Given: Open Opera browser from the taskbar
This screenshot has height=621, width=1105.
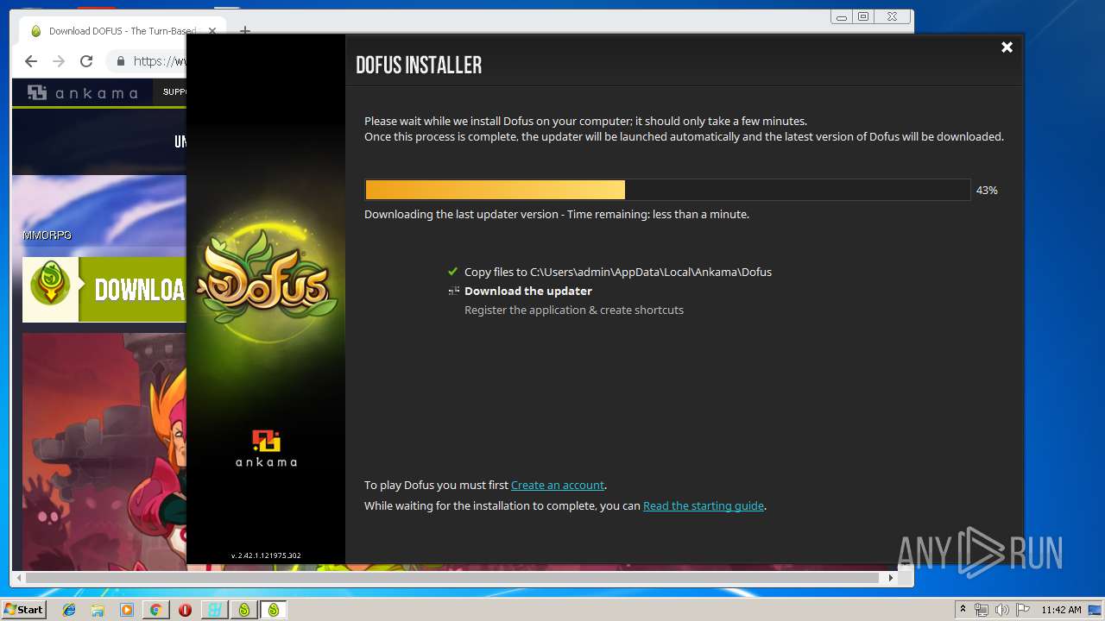Looking at the screenshot, I should click(185, 610).
